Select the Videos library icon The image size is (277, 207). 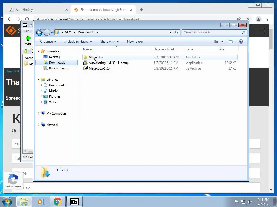[x=45, y=102]
